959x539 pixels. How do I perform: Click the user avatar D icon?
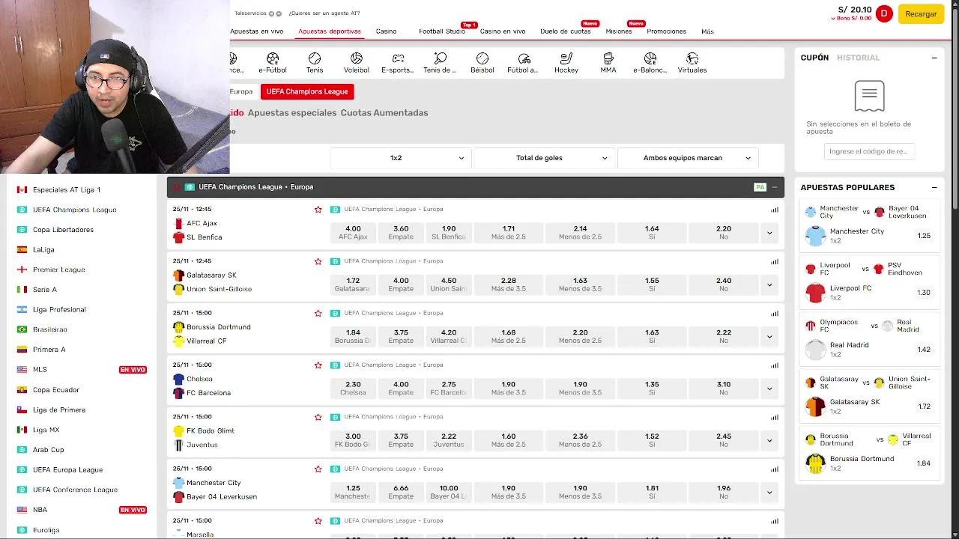pyautogui.click(x=884, y=13)
